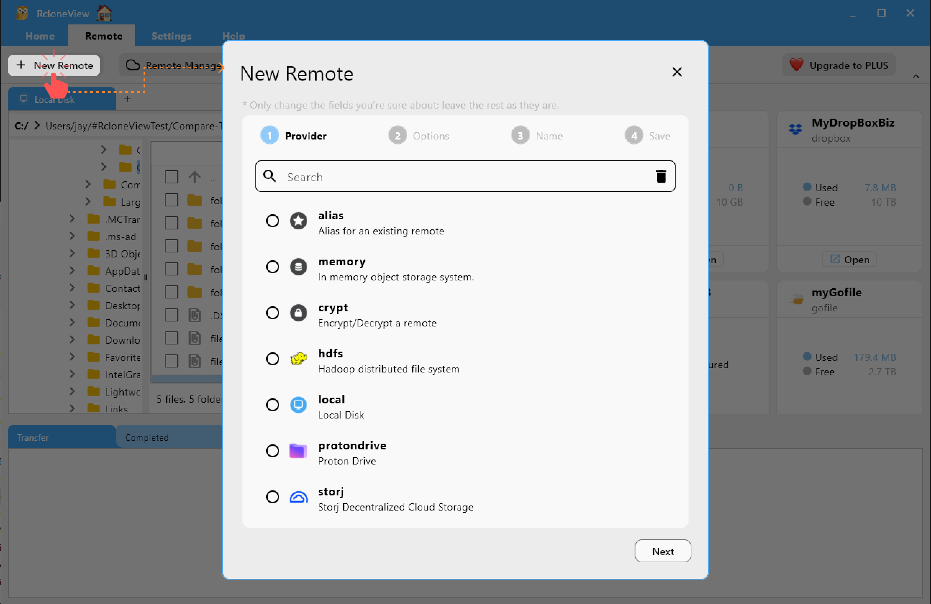Click the Local Disk tab monitor icon
The width and height of the screenshot is (931, 604).
[24, 99]
